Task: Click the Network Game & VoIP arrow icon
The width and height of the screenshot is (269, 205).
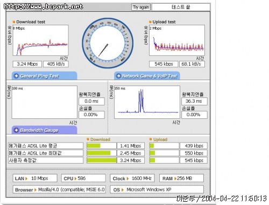Action: [118, 76]
